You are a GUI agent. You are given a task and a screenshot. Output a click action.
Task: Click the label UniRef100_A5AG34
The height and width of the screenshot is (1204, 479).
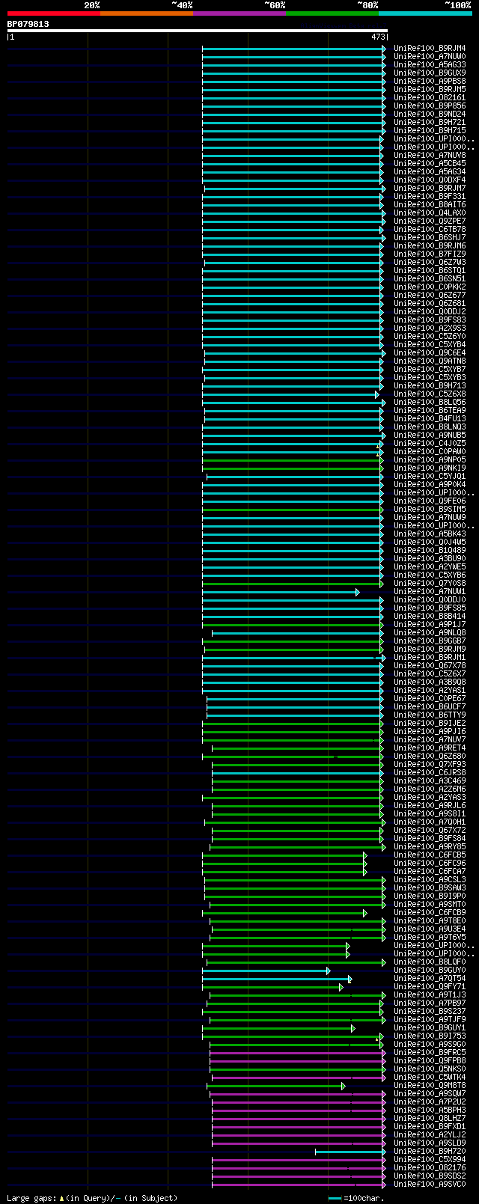point(430,172)
